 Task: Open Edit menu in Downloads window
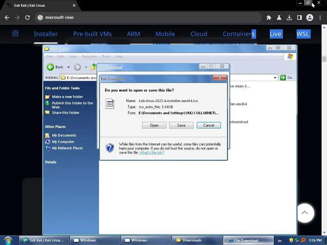(x=60, y=56)
